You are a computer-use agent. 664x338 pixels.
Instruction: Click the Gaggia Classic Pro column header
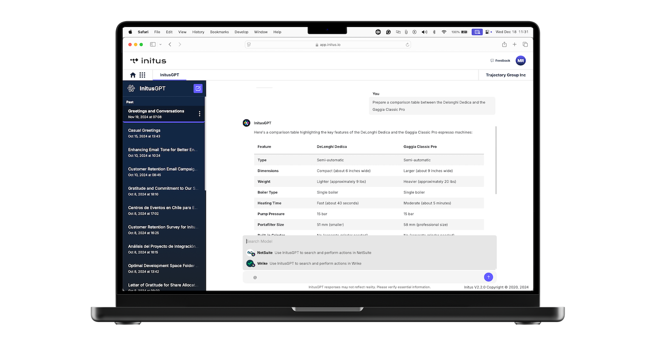click(x=420, y=147)
